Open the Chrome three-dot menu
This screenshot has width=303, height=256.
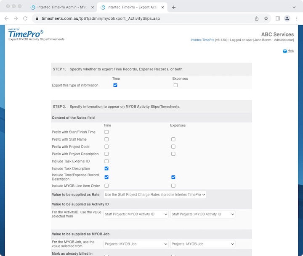click(x=297, y=18)
